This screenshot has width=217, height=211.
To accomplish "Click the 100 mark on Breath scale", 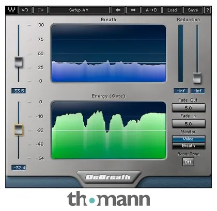I will (x=40, y=25).
